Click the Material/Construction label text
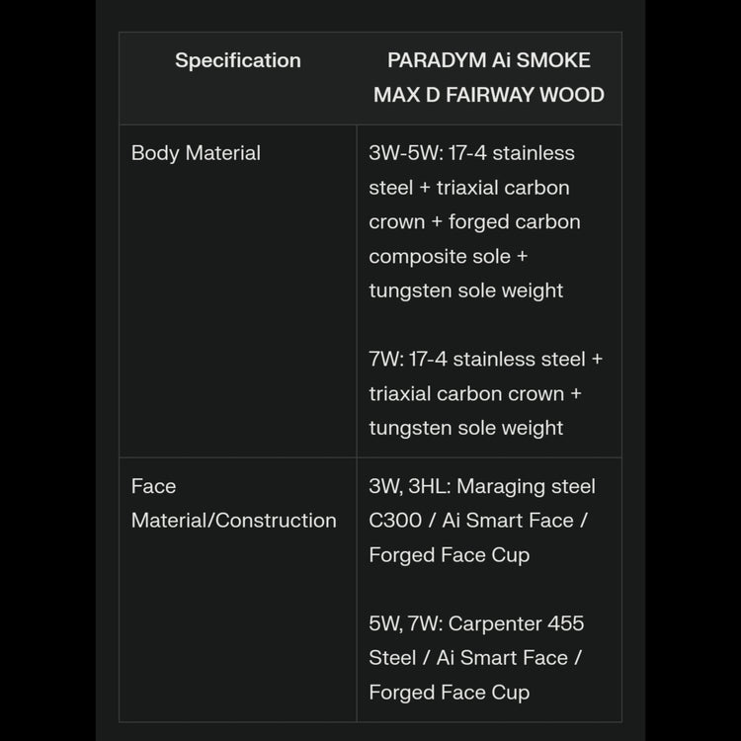The height and width of the screenshot is (741, 741). [233, 521]
